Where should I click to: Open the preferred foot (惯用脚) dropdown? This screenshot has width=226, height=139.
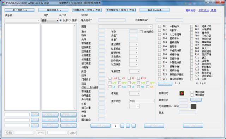pyautogui.click(x=135, y=93)
